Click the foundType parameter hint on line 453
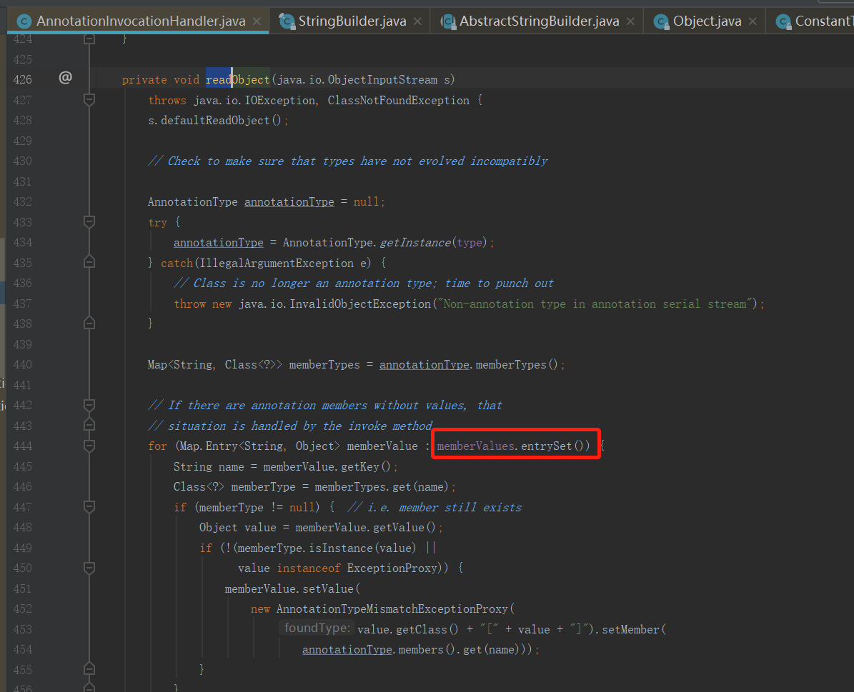This screenshot has width=854, height=692. (x=317, y=628)
